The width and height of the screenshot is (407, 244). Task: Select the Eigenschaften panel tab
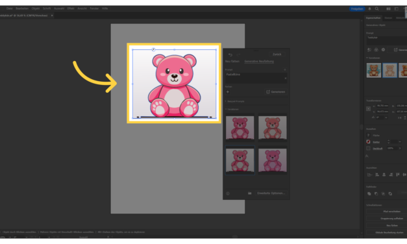[373, 18]
